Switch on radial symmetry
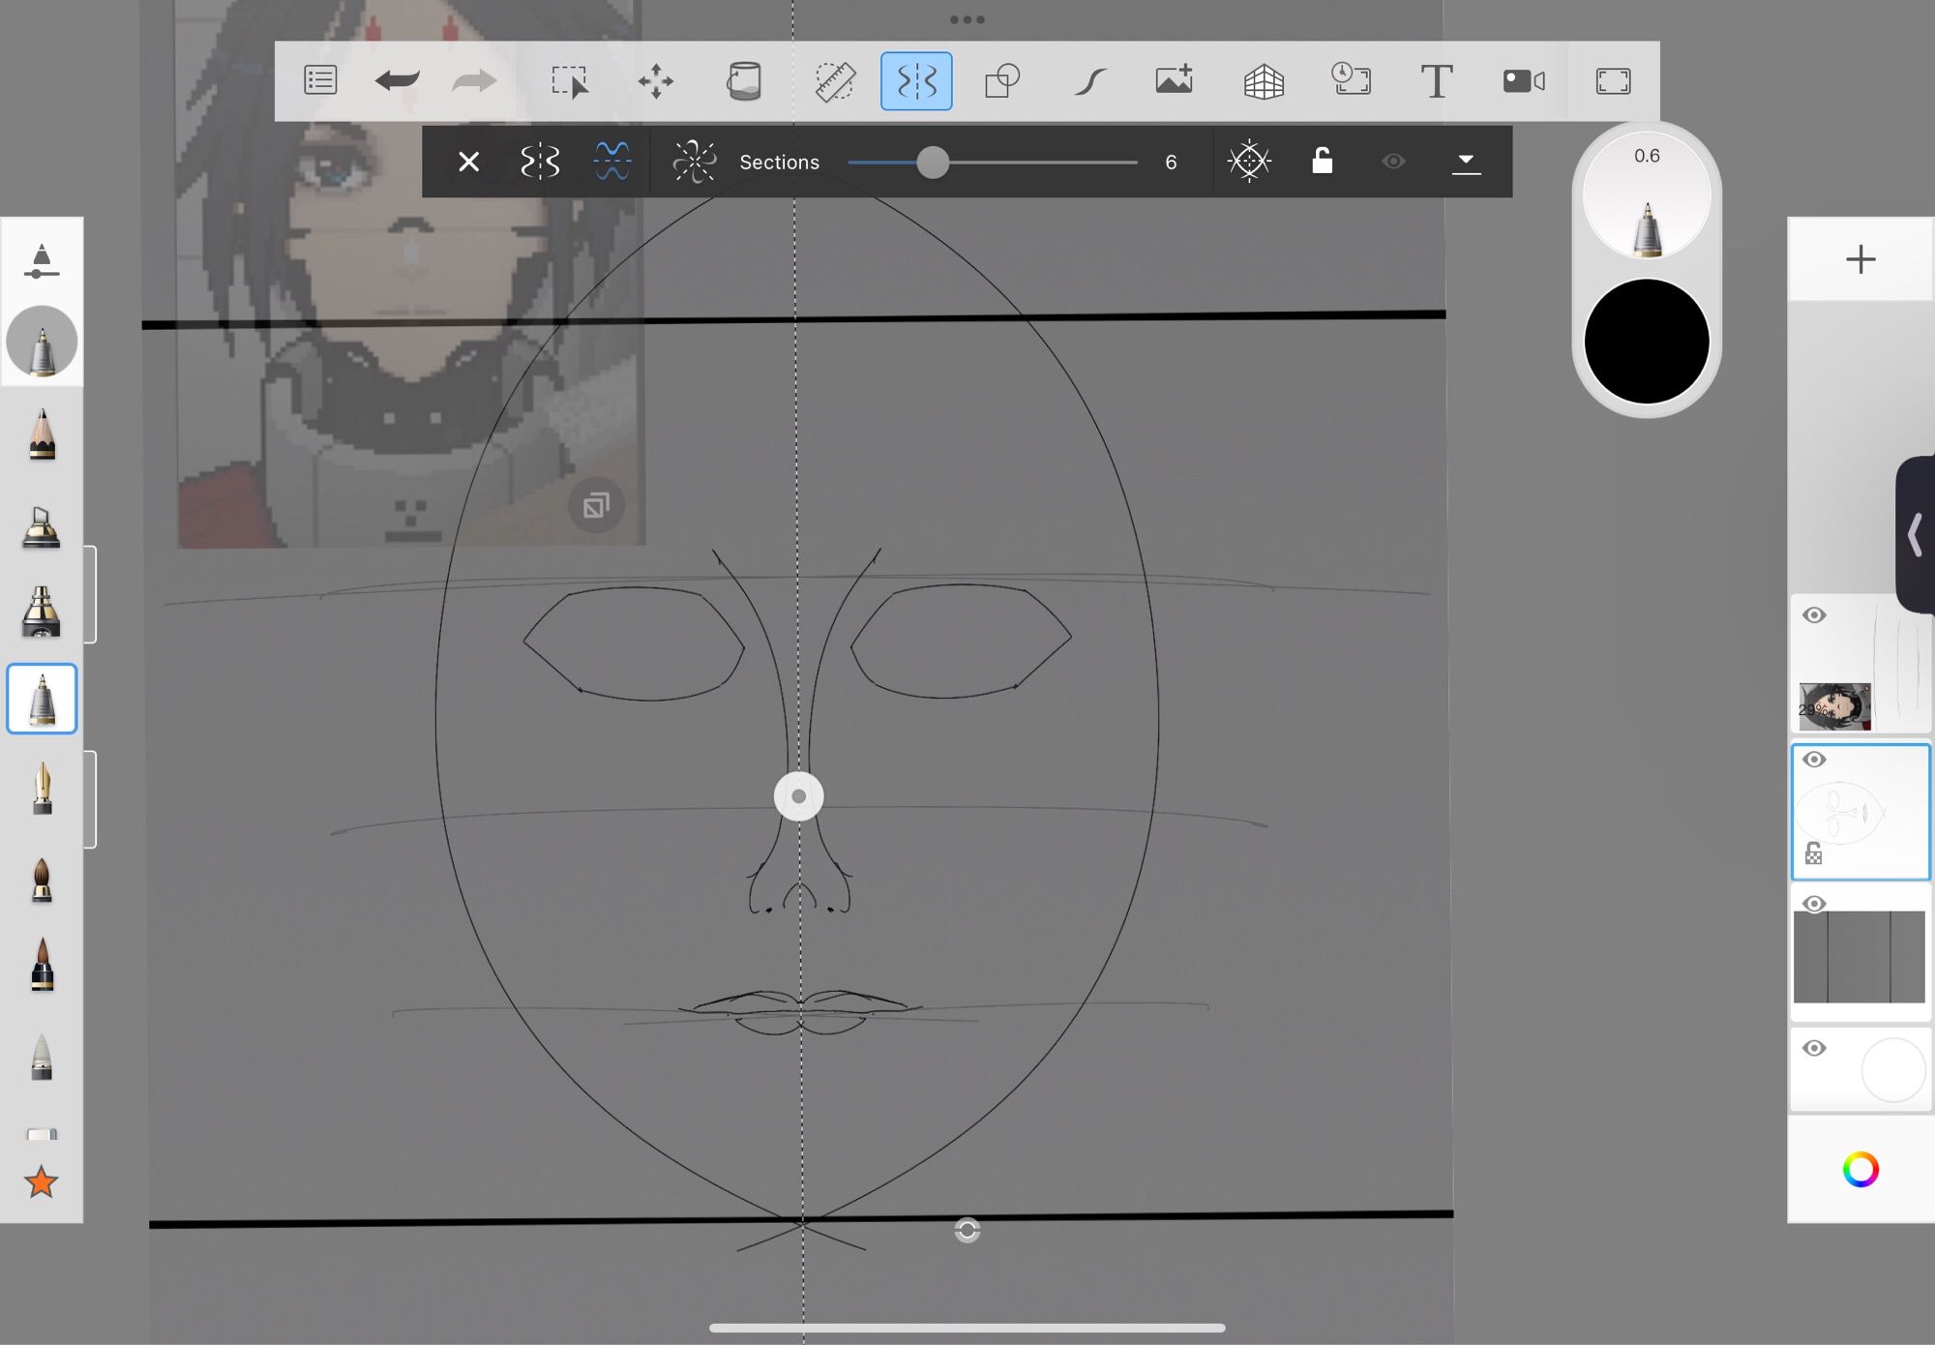The width and height of the screenshot is (1935, 1345). click(694, 162)
